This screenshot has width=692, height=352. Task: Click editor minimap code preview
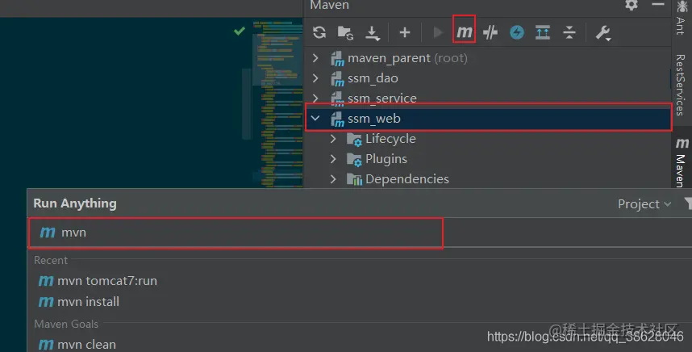click(x=277, y=104)
